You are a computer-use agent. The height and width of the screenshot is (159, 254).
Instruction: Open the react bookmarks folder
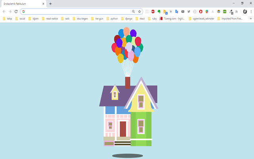[140, 19]
